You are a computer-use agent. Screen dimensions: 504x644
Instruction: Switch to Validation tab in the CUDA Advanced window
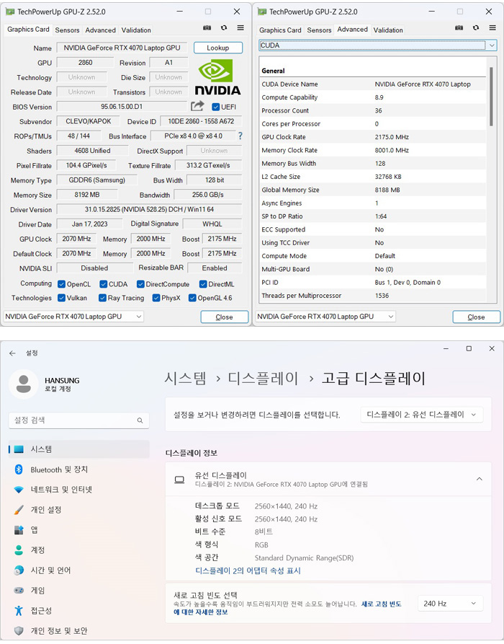pos(388,30)
